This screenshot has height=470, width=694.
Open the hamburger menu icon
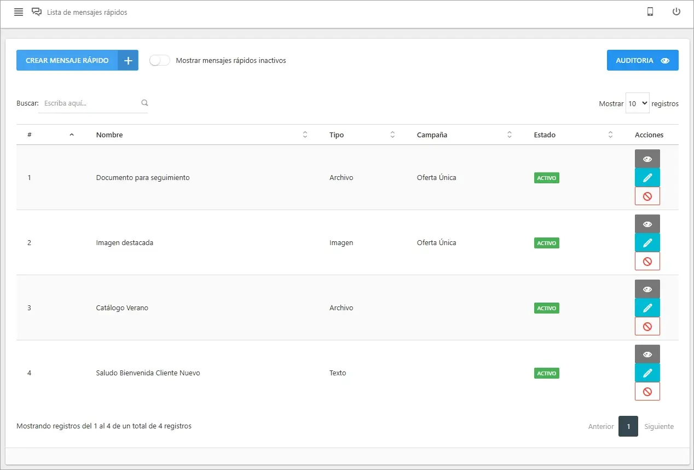[19, 12]
